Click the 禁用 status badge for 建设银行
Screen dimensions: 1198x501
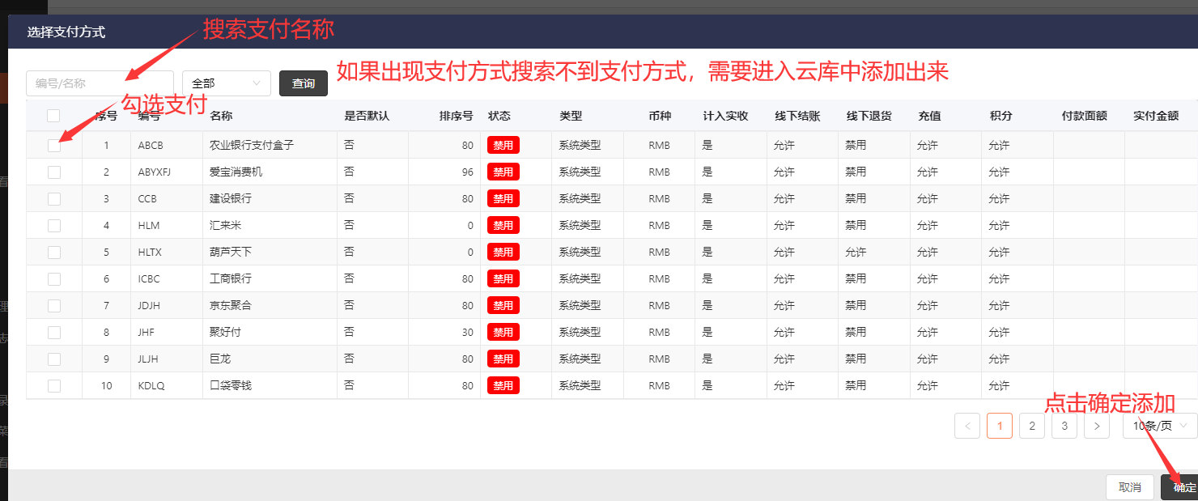503,199
